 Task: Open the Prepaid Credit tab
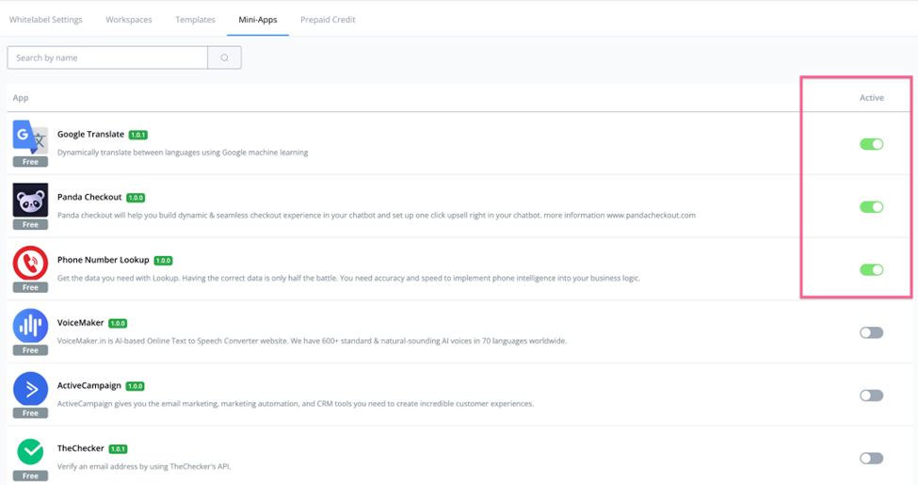328,20
